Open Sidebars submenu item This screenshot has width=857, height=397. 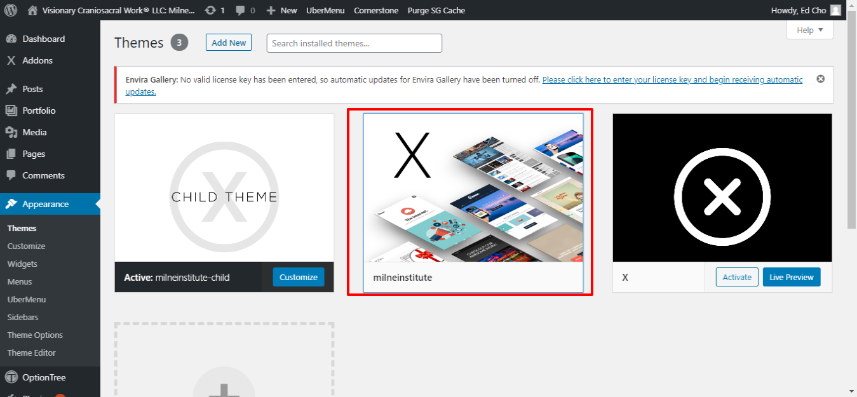22,317
